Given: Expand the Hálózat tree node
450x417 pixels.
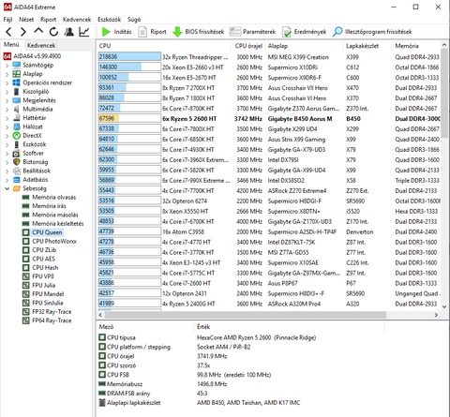Looking at the screenshot, I should [7, 127].
